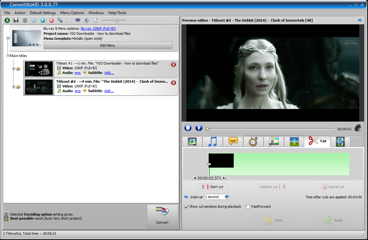This screenshot has width=368, height=240.
Task: Select the Cut tab
Action: click(x=317, y=141)
